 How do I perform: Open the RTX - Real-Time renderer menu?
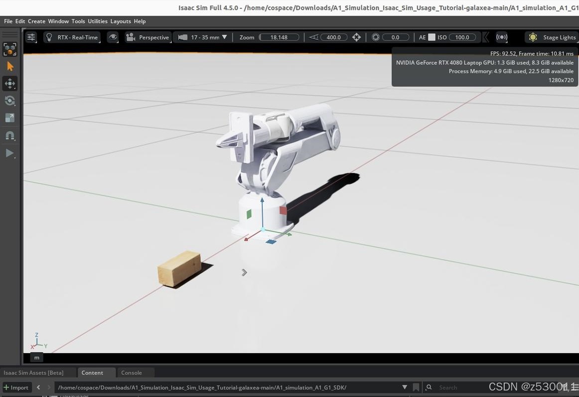tap(72, 37)
